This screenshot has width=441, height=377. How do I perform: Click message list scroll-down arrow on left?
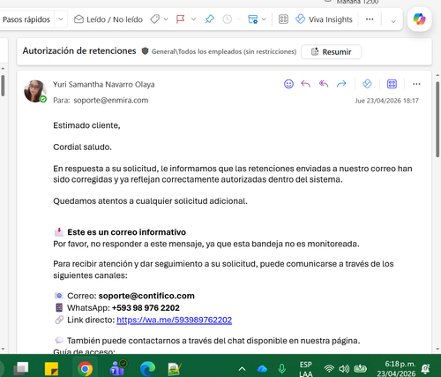coord(3,349)
